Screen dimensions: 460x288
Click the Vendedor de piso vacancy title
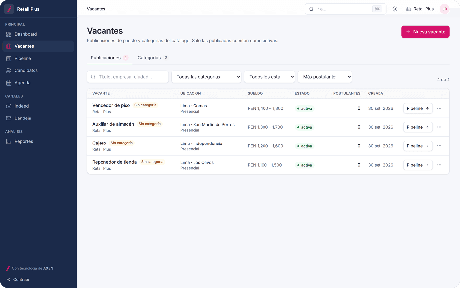111,105
